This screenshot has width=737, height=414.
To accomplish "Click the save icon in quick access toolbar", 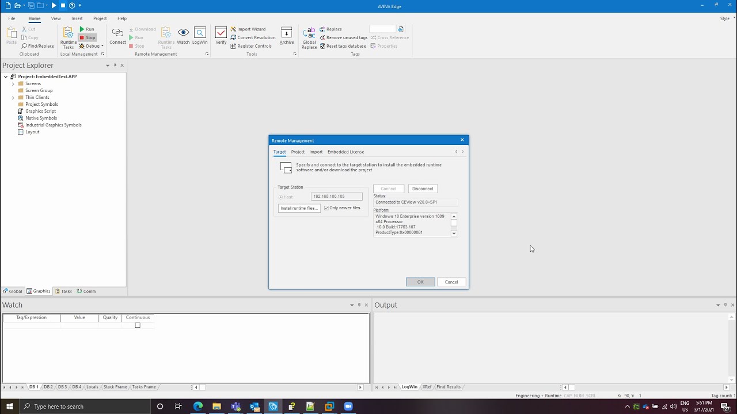I will (31, 5).
